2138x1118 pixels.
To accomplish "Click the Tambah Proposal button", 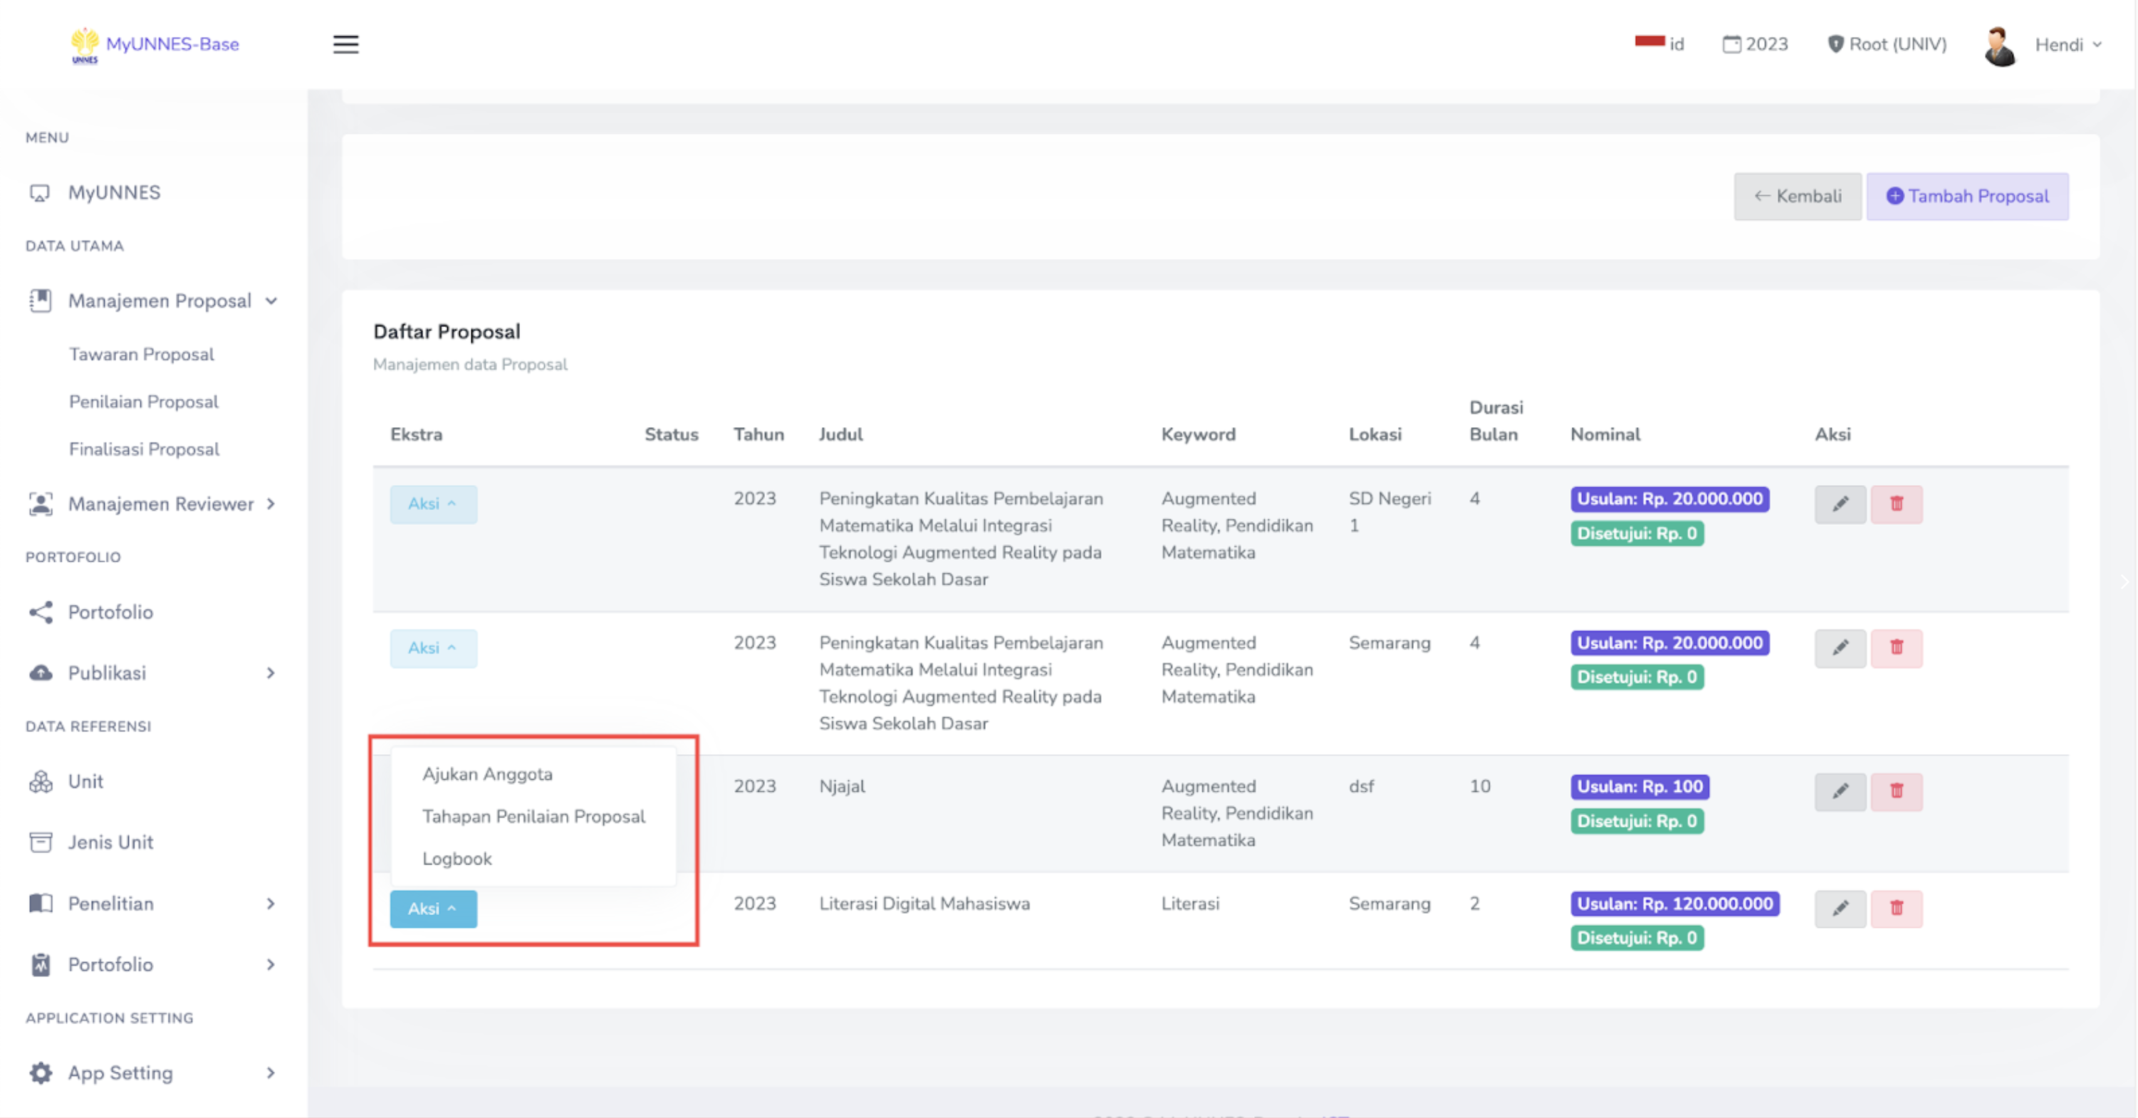I will click(1966, 197).
